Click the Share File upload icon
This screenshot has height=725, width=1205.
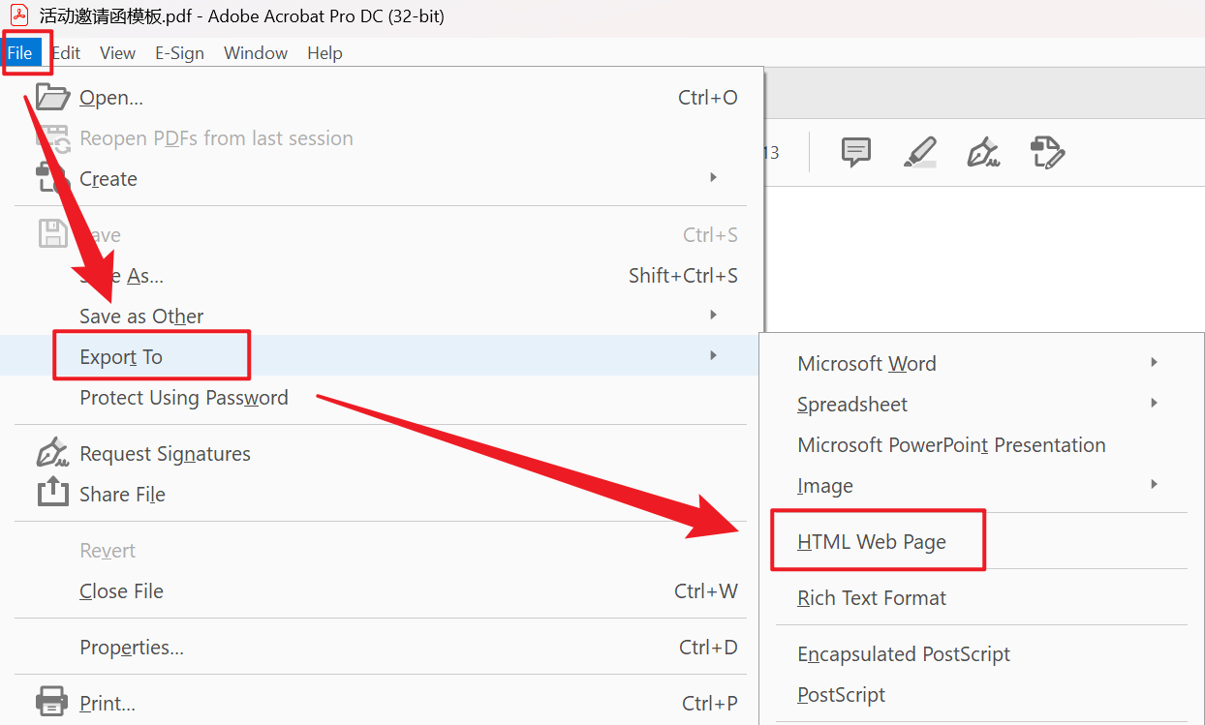tap(52, 494)
